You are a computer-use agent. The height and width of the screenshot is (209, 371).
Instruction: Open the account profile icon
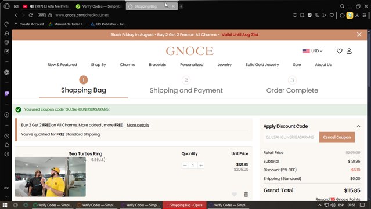pos(349,51)
